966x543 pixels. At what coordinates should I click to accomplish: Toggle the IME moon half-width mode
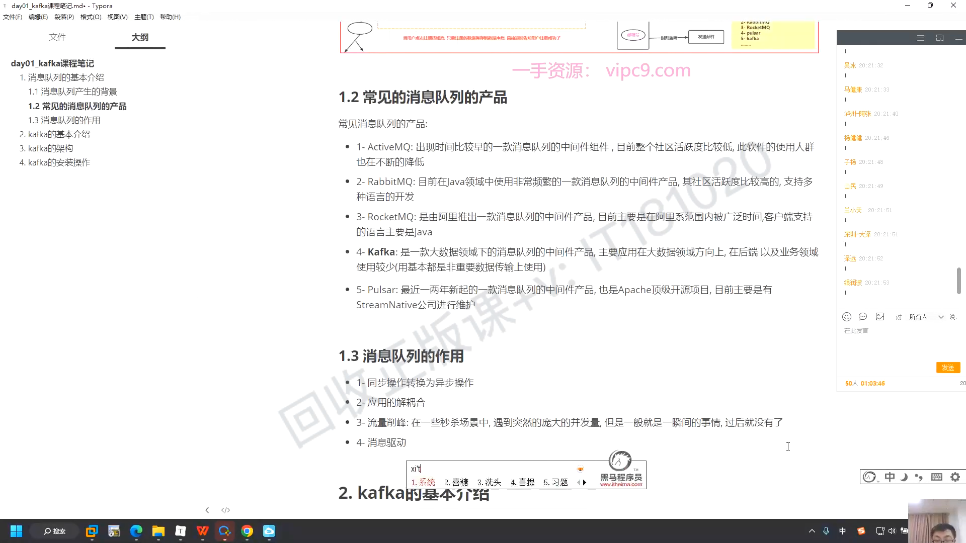[904, 477]
